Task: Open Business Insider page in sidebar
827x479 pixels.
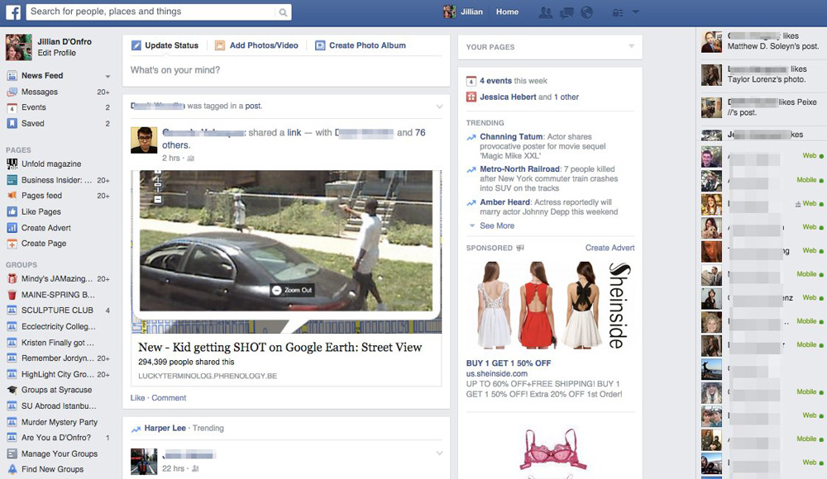Action: click(58, 180)
